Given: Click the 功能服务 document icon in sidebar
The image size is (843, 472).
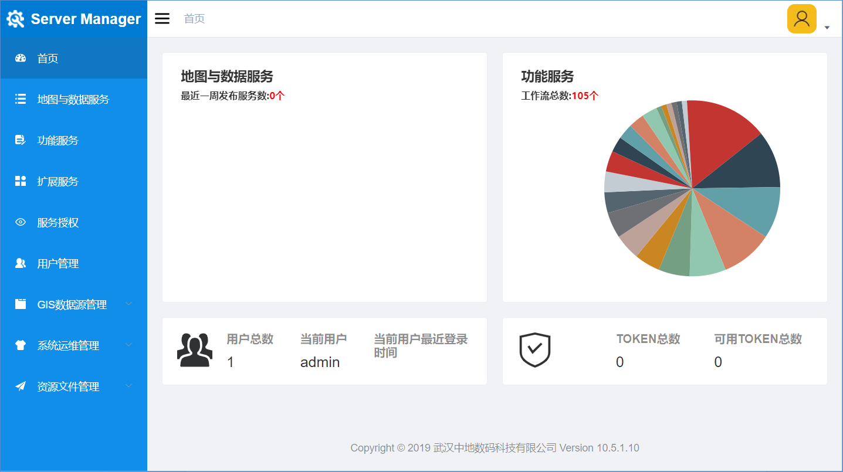Looking at the screenshot, I should 21,140.
